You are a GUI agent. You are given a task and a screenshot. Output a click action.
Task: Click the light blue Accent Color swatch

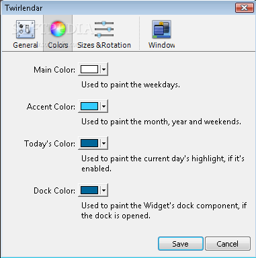(x=89, y=106)
